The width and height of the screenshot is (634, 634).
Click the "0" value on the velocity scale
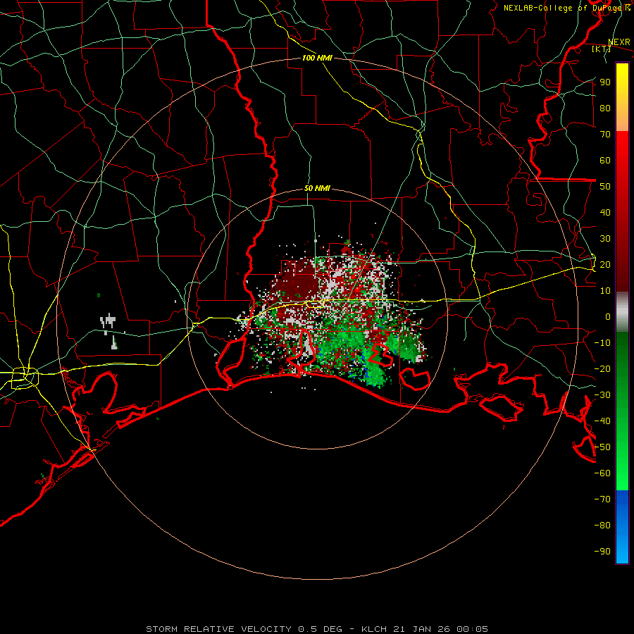(608, 316)
